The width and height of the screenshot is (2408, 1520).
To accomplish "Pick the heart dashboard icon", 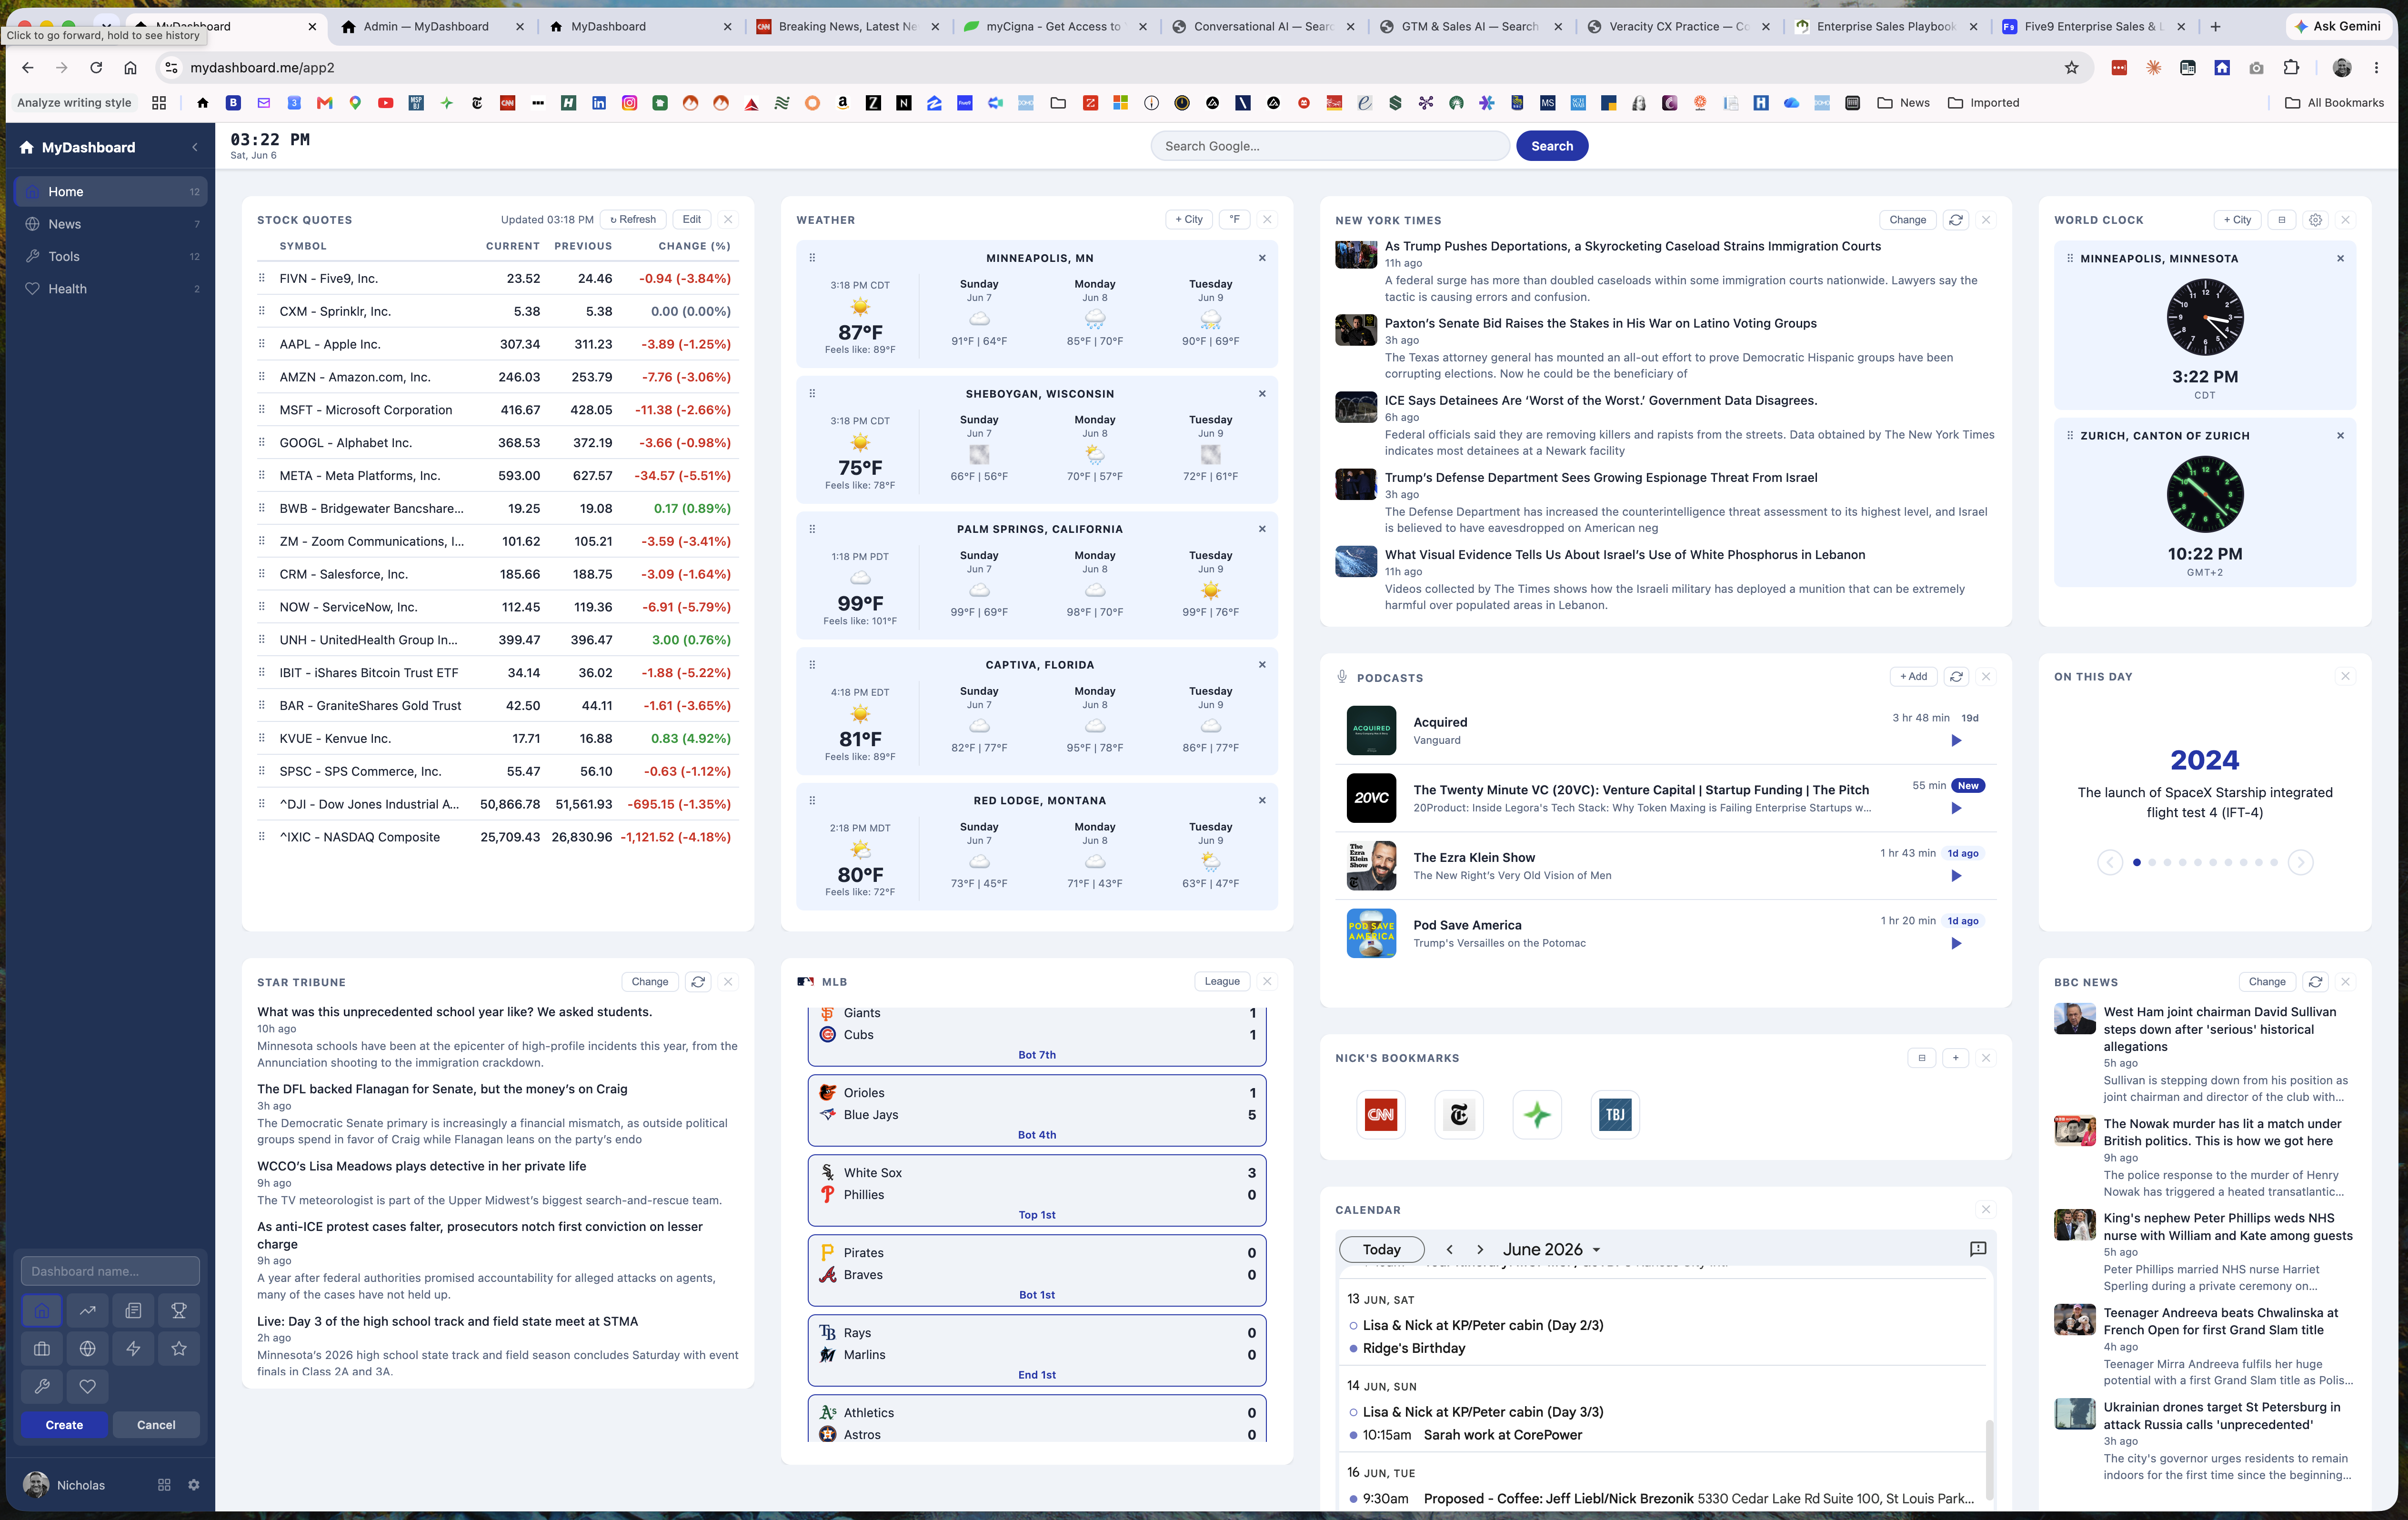I will [x=88, y=1386].
